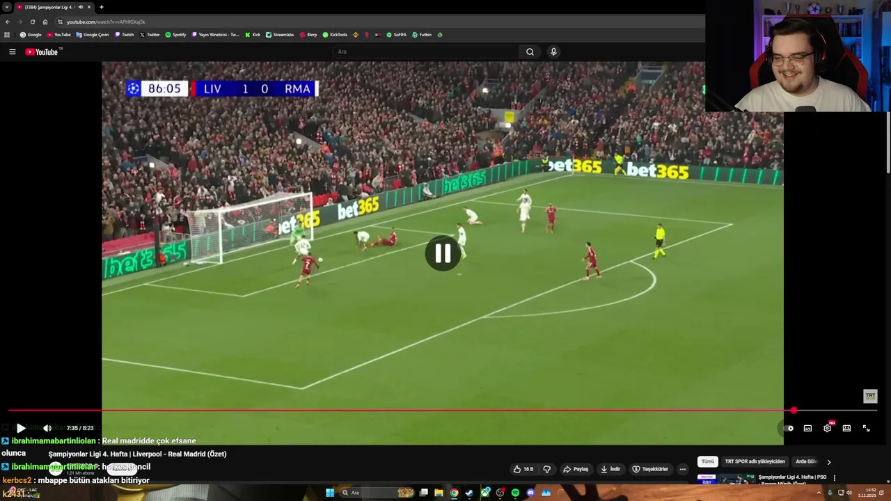The height and width of the screenshot is (501, 891).
Task: Click the red progress bar scrubber handle
Action: (794, 411)
